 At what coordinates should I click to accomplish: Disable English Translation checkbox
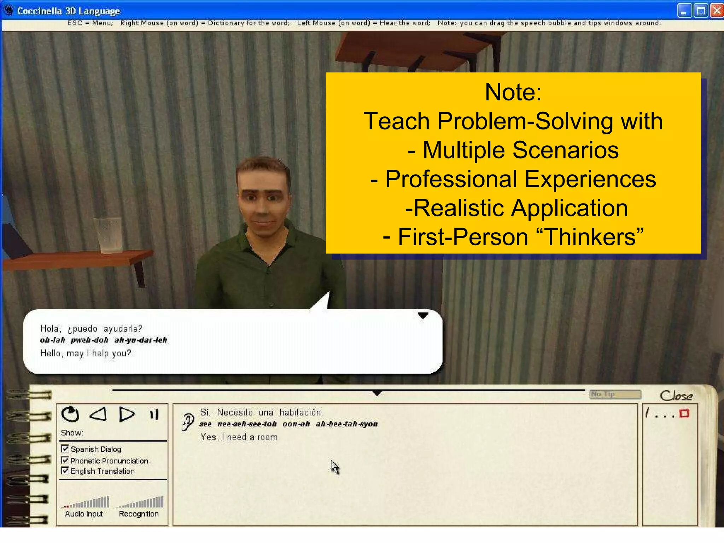[x=65, y=471]
